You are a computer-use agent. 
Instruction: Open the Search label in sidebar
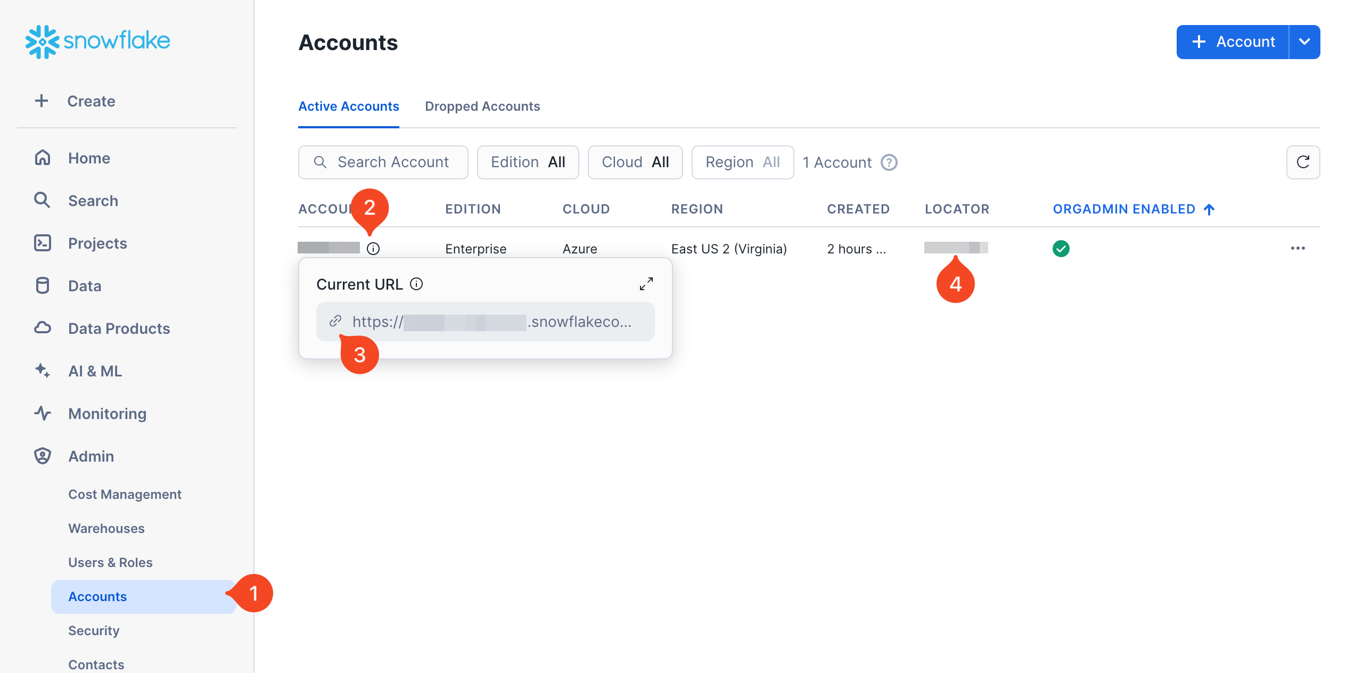(93, 201)
